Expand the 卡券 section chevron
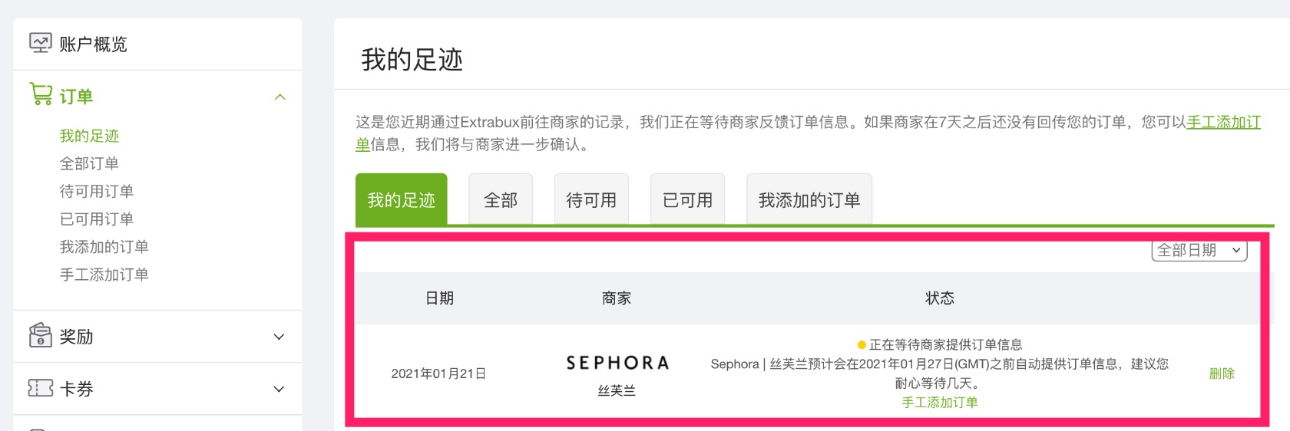Viewport: 1290px width, 431px height. (x=279, y=389)
